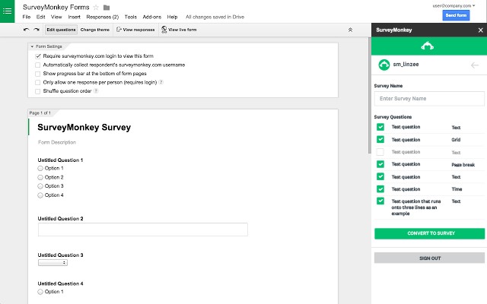Click View responses button

[x=135, y=30]
